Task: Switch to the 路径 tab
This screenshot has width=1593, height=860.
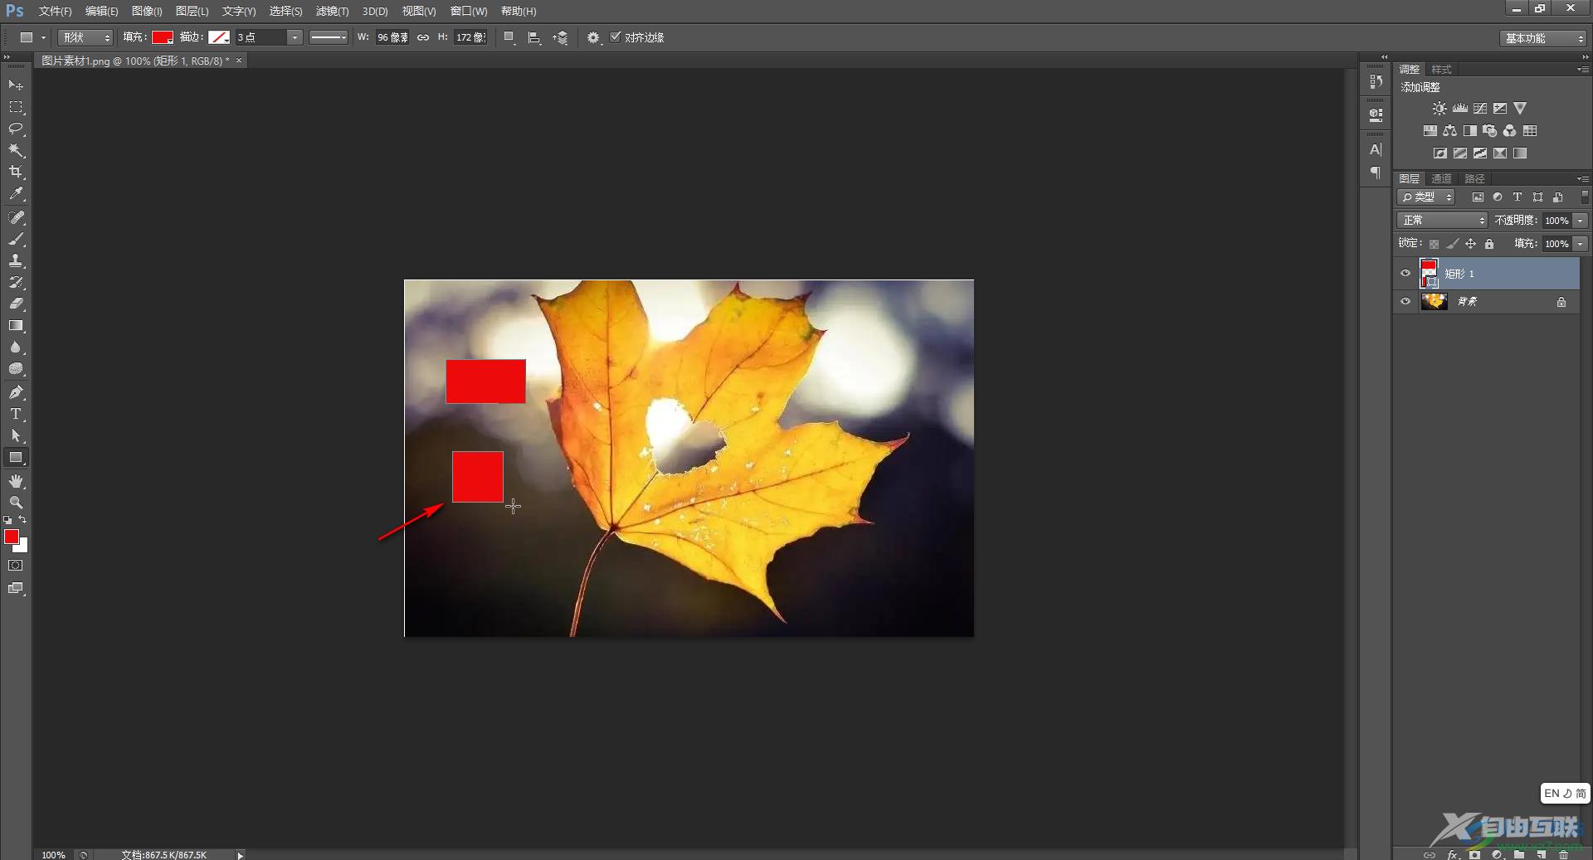Action: pyautogui.click(x=1474, y=178)
